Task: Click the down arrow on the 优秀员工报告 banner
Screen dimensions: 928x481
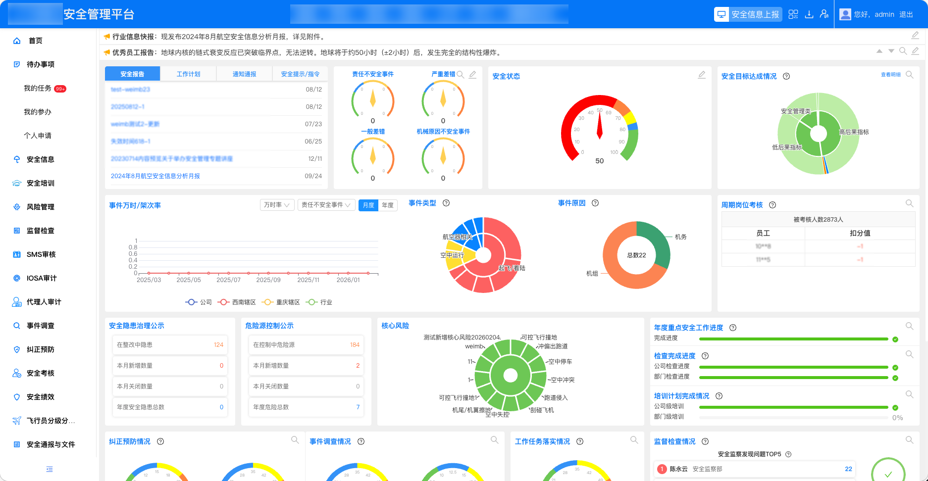Action: 891,51
